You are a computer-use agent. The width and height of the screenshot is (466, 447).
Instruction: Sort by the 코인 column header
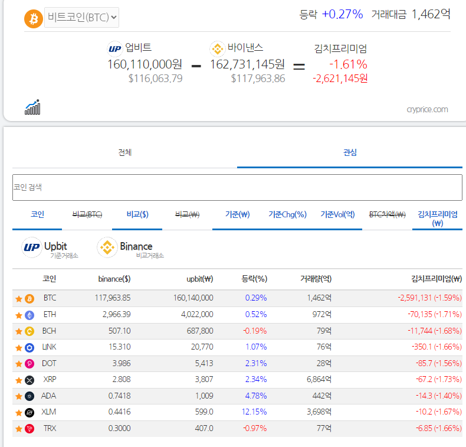tap(49, 279)
